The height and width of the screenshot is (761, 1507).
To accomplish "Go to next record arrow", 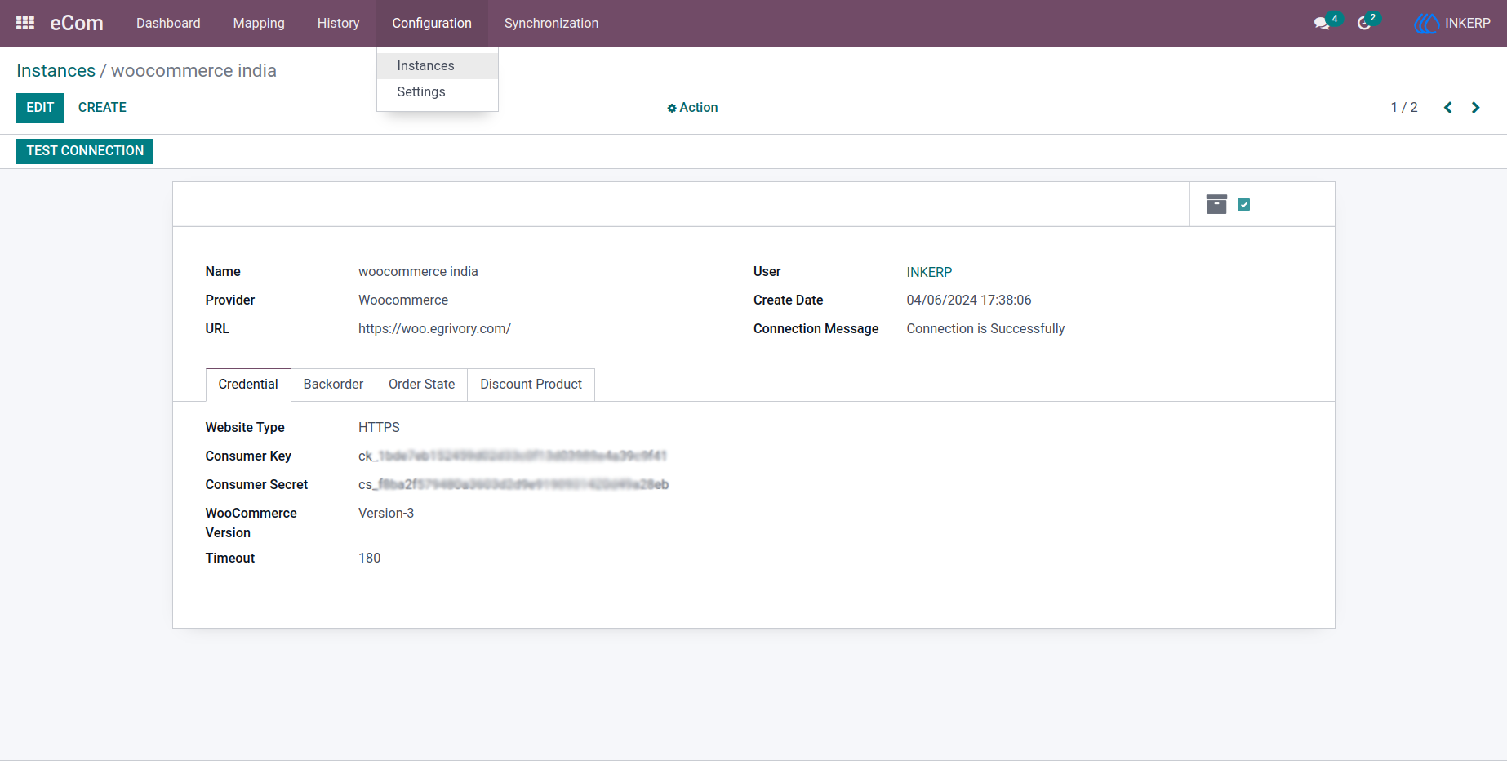I will (1475, 108).
